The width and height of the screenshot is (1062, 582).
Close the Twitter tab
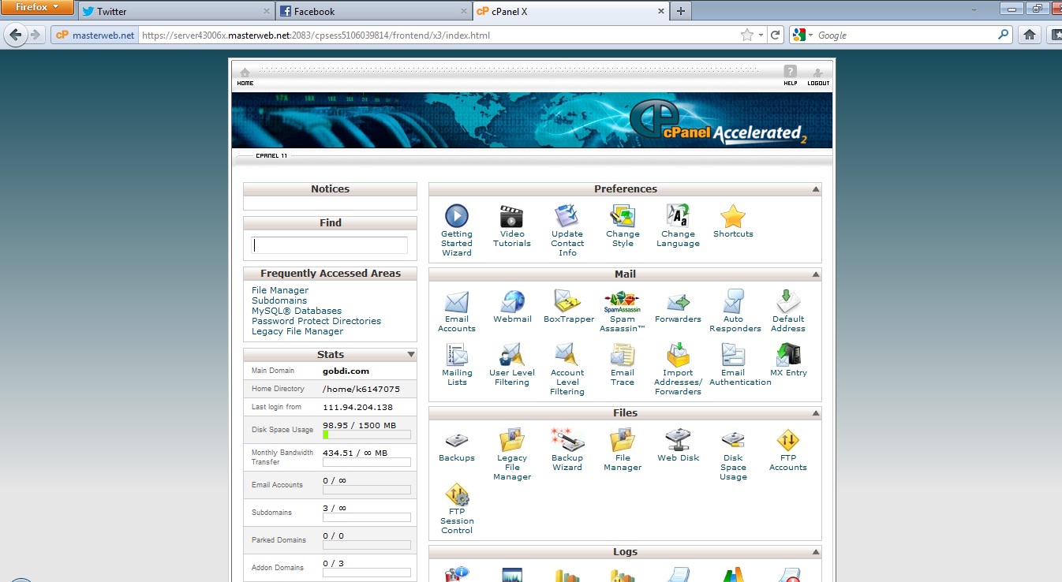(266, 12)
